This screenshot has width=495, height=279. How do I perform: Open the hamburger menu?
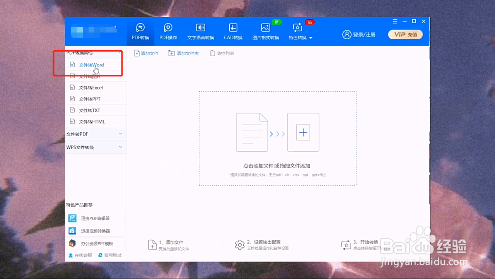coord(395,21)
